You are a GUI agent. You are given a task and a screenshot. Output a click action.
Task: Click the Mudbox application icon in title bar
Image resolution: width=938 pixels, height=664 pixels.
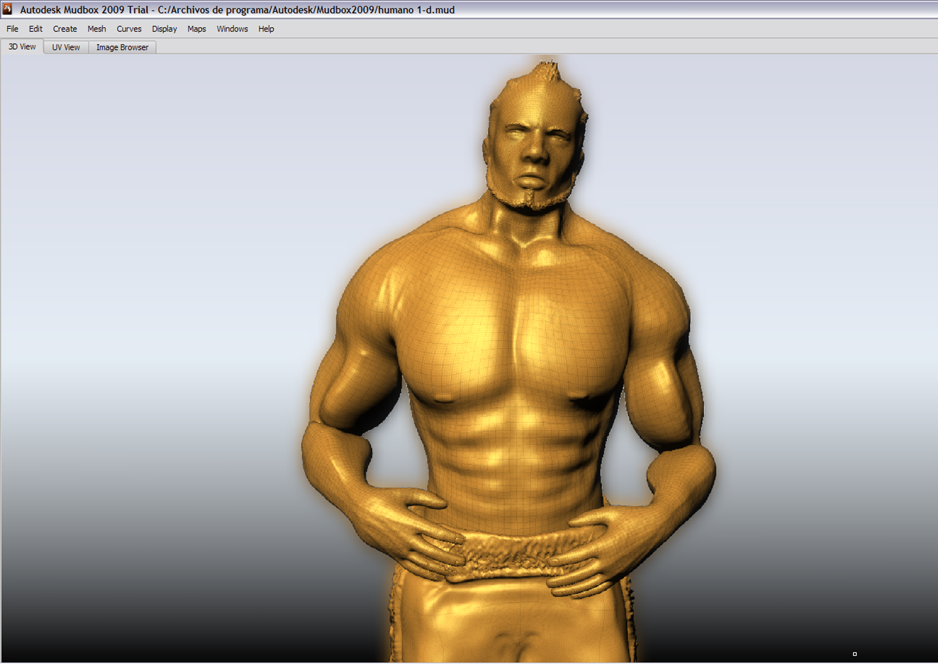(7, 9)
